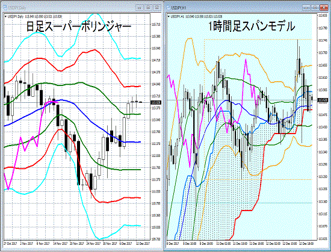Click the 113.250 price label on H1 axis
Viewport: 331px width, 252px height.
point(323,177)
